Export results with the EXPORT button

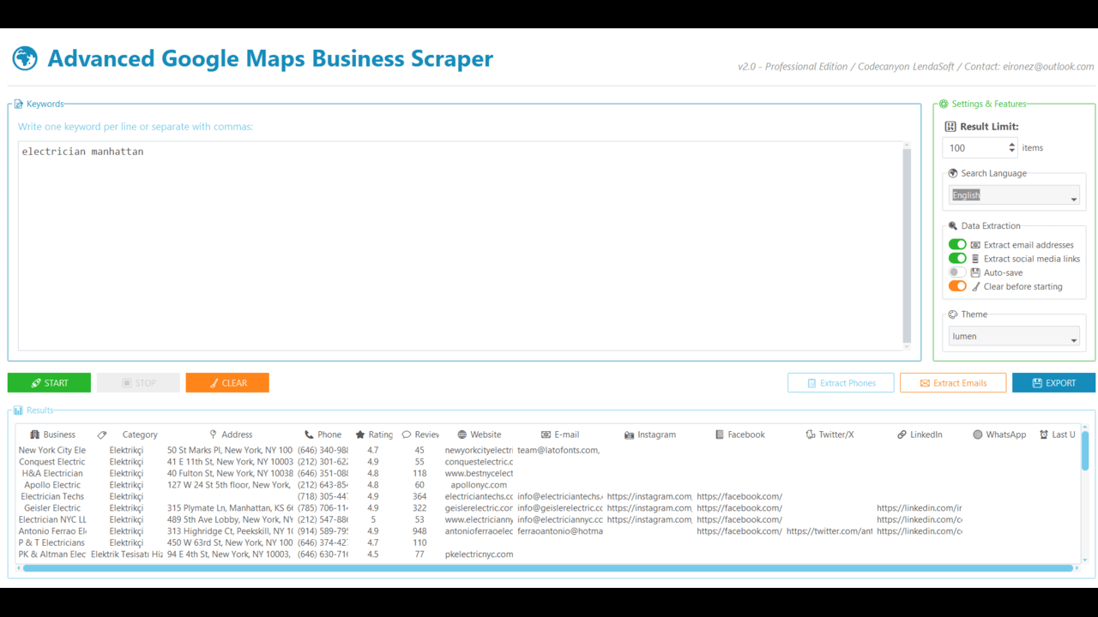(1053, 383)
